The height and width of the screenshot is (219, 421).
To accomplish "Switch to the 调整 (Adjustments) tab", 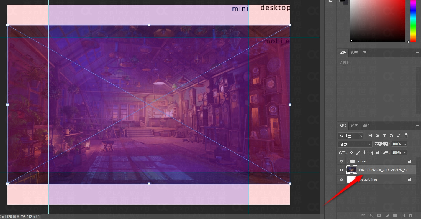I will 354,52.
